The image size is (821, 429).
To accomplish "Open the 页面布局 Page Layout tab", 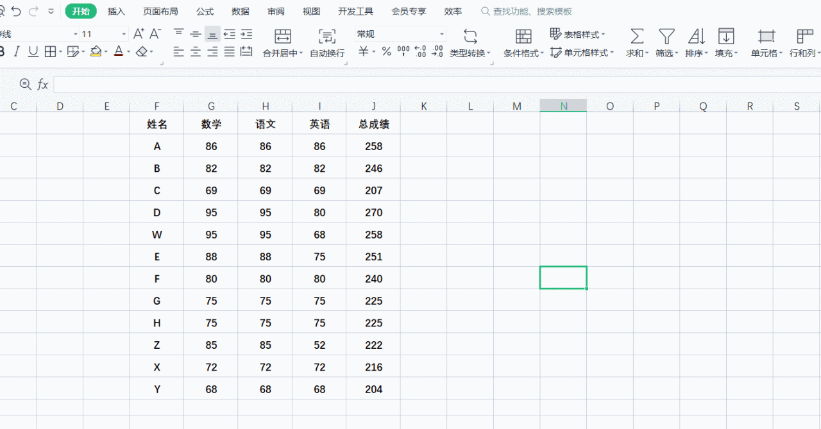I will pyautogui.click(x=160, y=12).
